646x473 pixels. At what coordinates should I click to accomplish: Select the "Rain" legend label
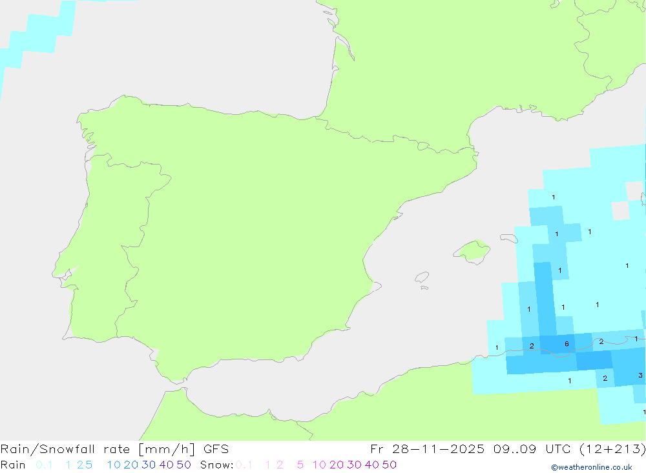(x=13, y=465)
